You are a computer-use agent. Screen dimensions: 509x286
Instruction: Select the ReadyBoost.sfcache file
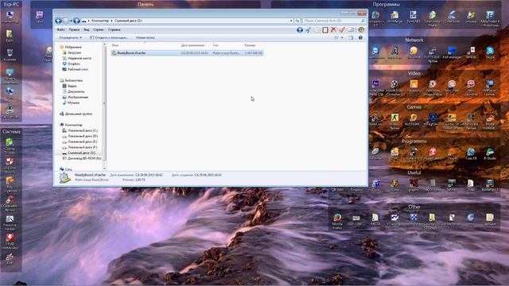point(187,53)
